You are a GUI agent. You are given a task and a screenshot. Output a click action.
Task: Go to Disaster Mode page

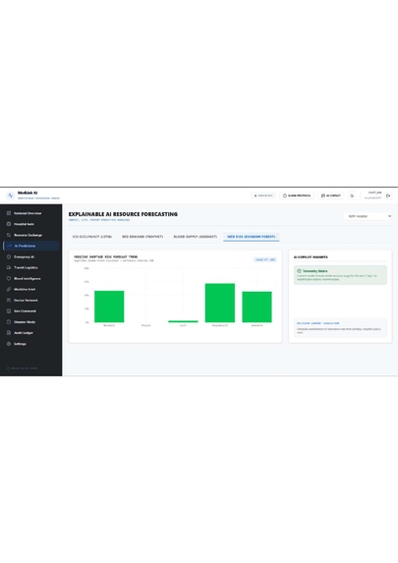point(30,321)
